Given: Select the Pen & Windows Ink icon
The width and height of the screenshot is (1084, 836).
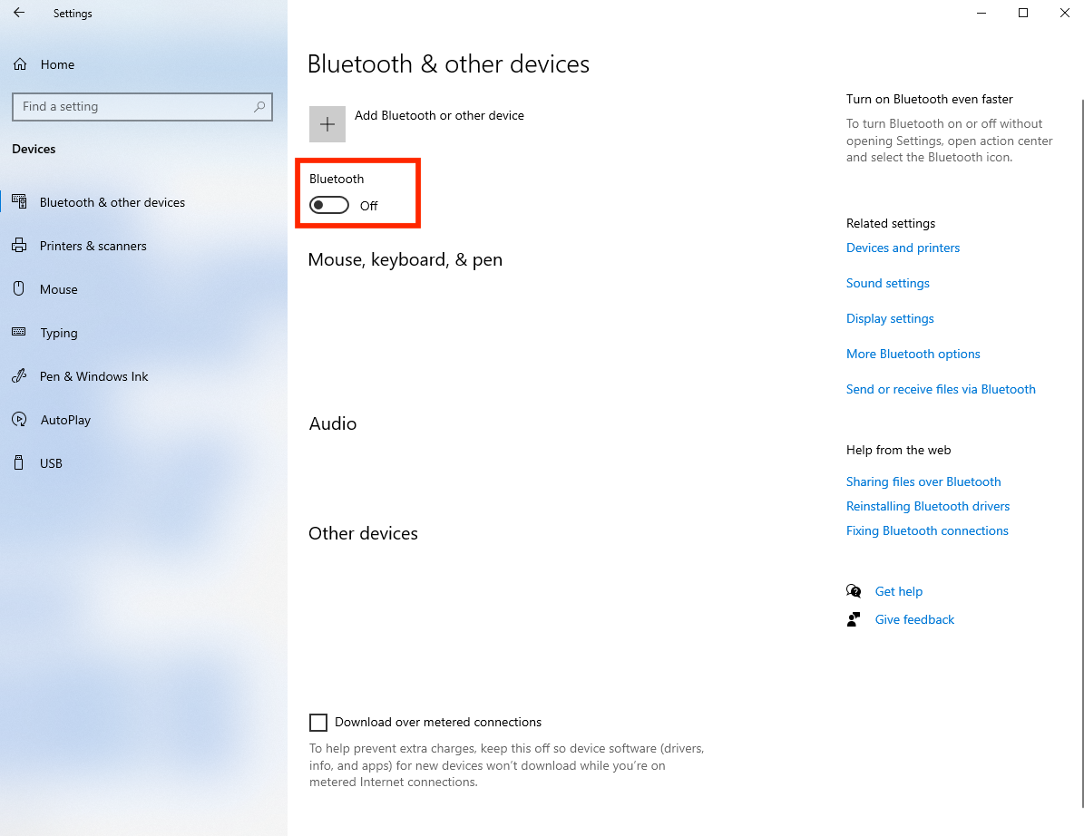Looking at the screenshot, I should [19, 375].
